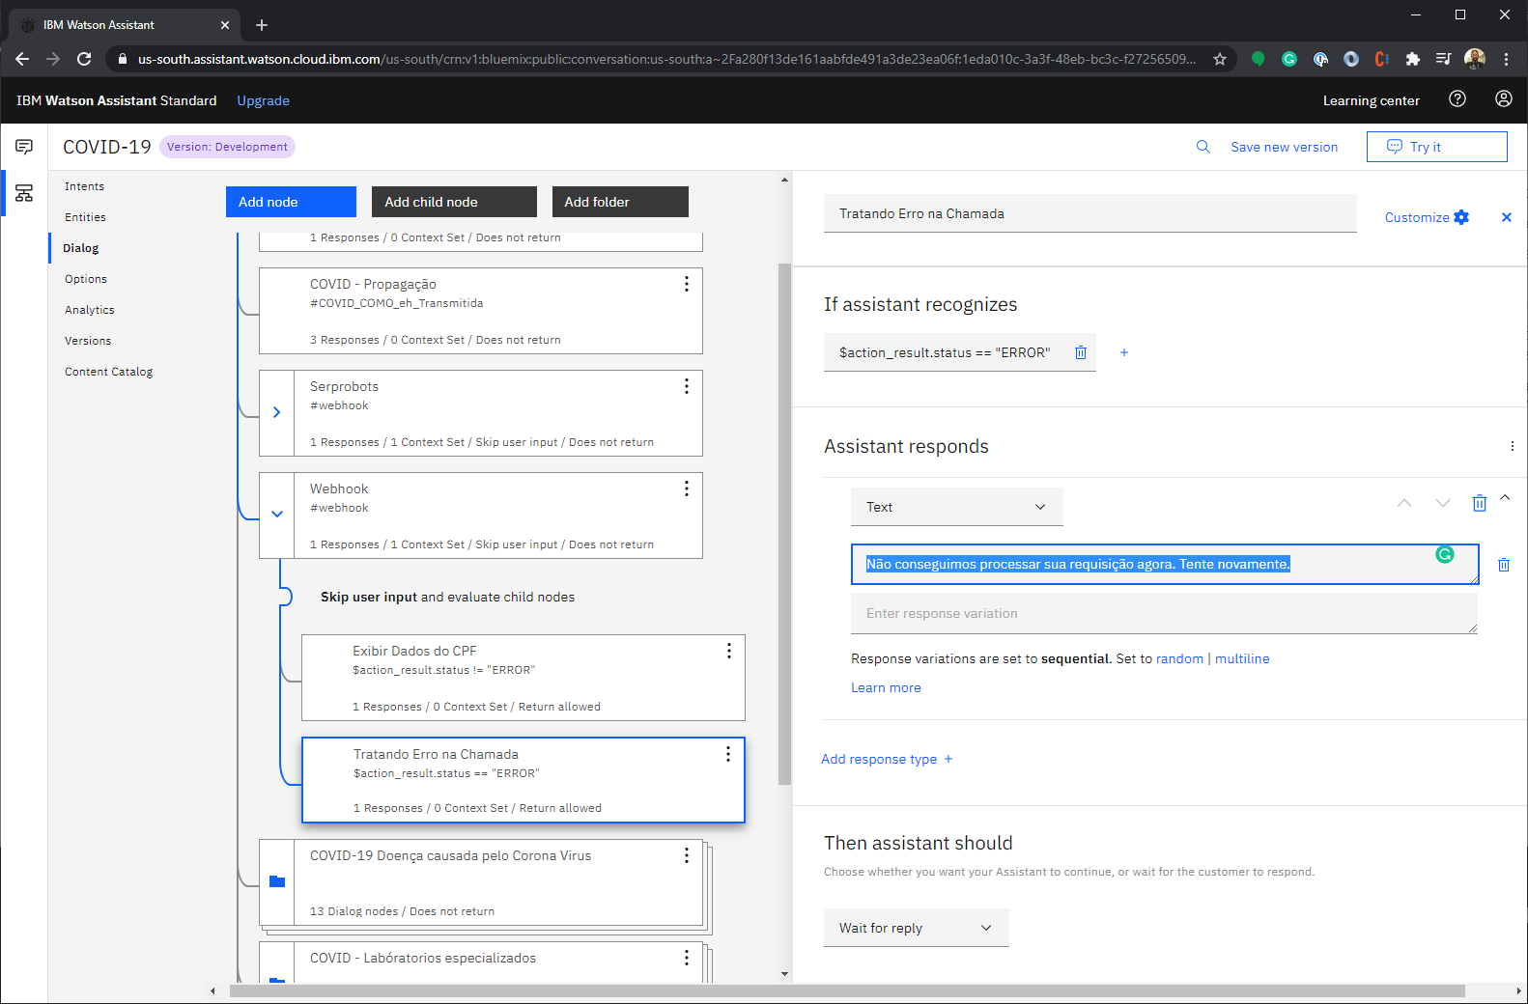Click the Enter response variation field
The width and height of the screenshot is (1528, 1004).
pyautogui.click(x=1164, y=613)
